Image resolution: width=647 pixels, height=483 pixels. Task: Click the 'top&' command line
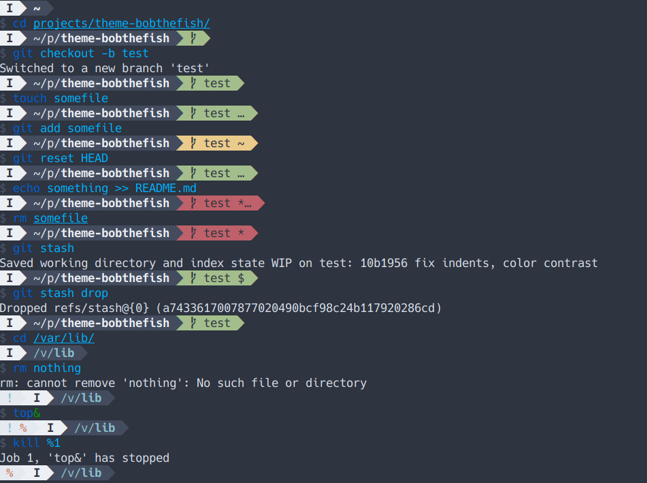point(27,413)
